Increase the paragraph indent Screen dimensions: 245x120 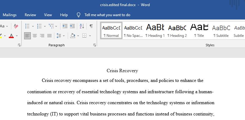(72, 26)
